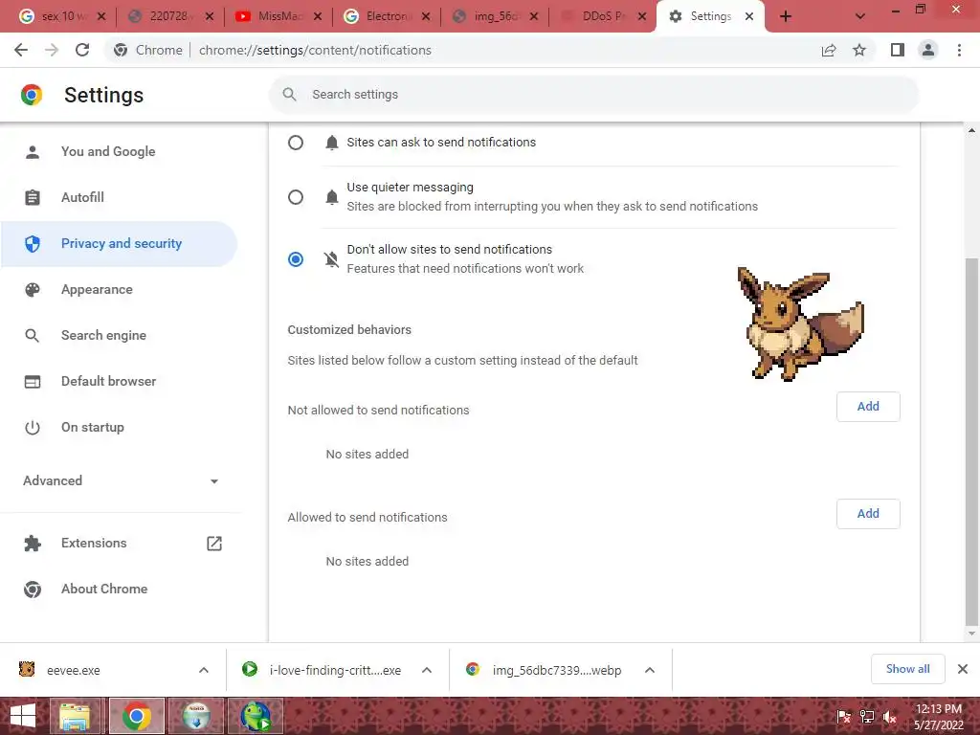Click the Chrome logo beside Settings title
Viewport: 980px width, 735px height.
tap(32, 95)
